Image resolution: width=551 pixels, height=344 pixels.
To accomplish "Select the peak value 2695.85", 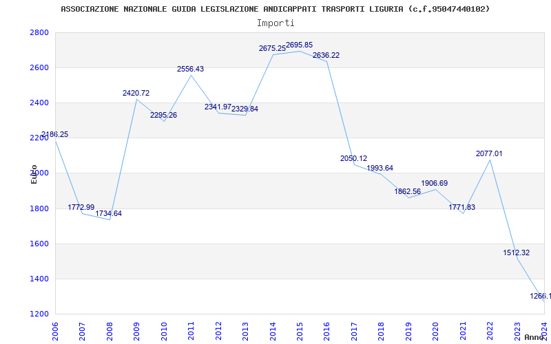I will (300, 45).
